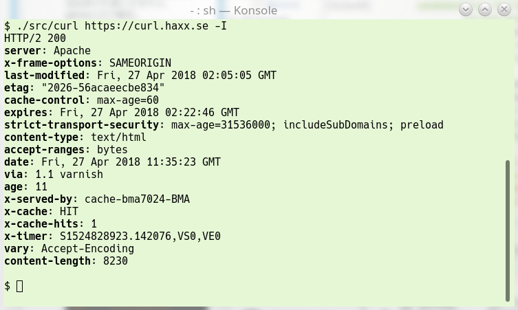Viewport: 518px width, 310px height.
Task: Click the terminal vertical scrollbar handle
Action: click(508, 230)
